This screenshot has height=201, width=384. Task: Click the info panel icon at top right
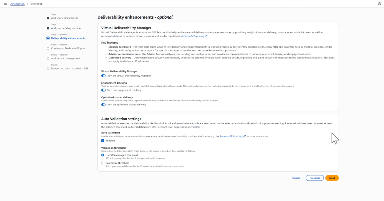(x=379, y=4)
